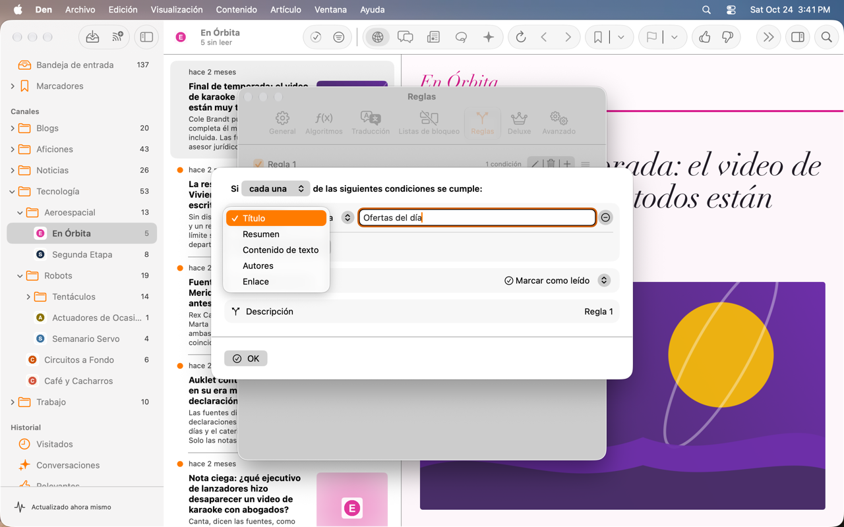Open Control Center in the menu bar
This screenshot has width=844, height=527.
pyautogui.click(x=731, y=10)
